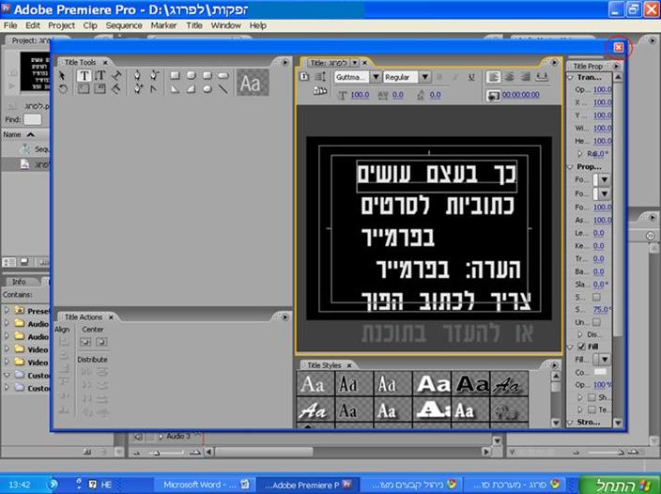This screenshot has width=661, height=494.
Task: Click vertical center button in Title Actions
Action: 85,342
